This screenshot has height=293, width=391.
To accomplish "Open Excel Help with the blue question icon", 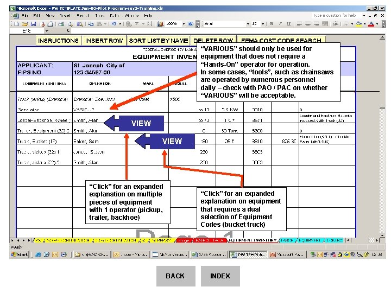I will point(191,24).
